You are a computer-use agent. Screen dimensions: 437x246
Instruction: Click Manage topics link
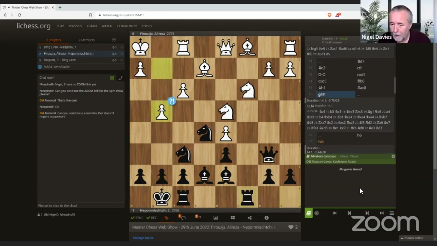[x=143, y=238]
